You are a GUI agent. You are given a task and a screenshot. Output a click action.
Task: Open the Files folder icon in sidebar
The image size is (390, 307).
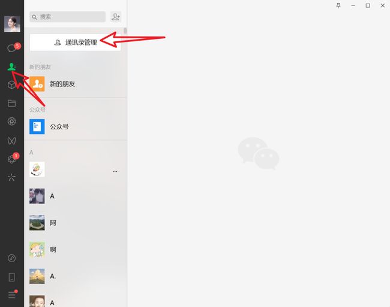click(11, 103)
